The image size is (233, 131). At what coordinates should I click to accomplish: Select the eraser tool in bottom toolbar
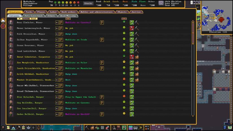107,128
